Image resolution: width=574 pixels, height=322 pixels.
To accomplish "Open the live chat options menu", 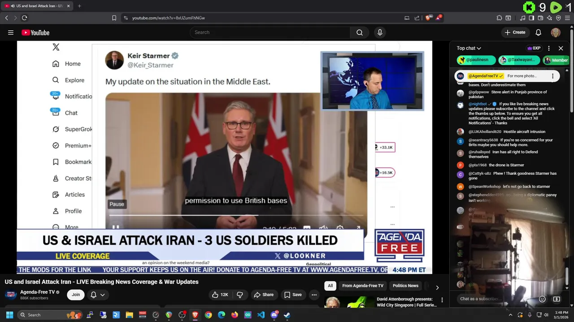I will [x=549, y=48].
